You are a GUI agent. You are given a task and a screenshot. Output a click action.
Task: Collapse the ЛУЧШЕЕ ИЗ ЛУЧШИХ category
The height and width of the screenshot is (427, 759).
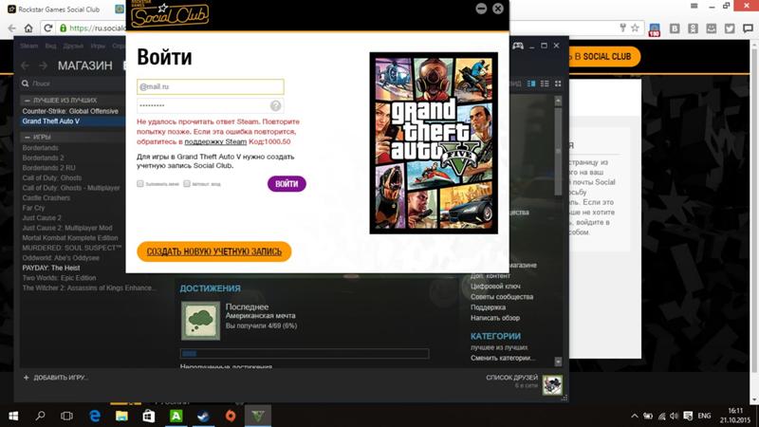28,101
